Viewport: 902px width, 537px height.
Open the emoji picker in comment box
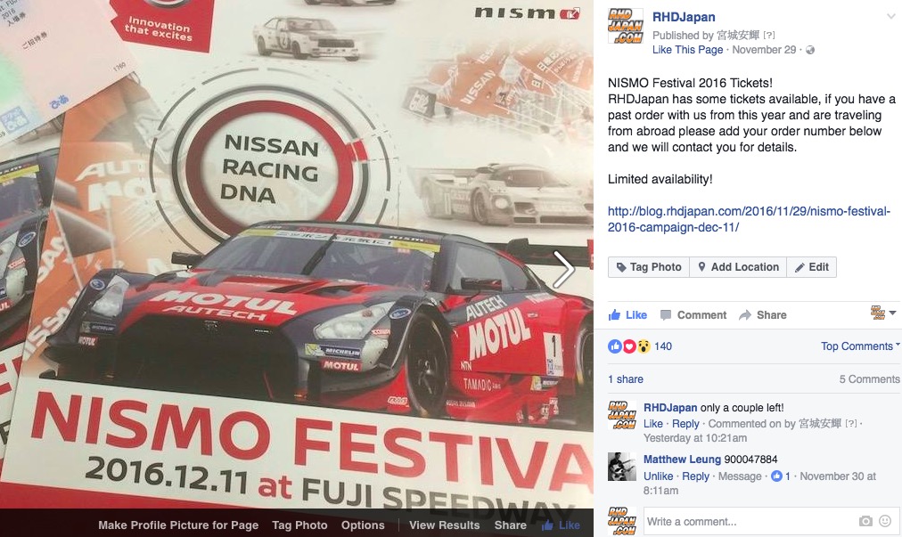(x=885, y=522)
